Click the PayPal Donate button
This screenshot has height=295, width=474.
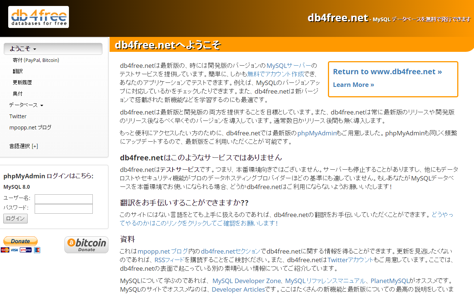(20, 241)
